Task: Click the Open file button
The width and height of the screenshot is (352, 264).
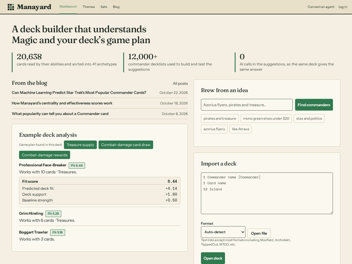Action: [x=259, y=233]
